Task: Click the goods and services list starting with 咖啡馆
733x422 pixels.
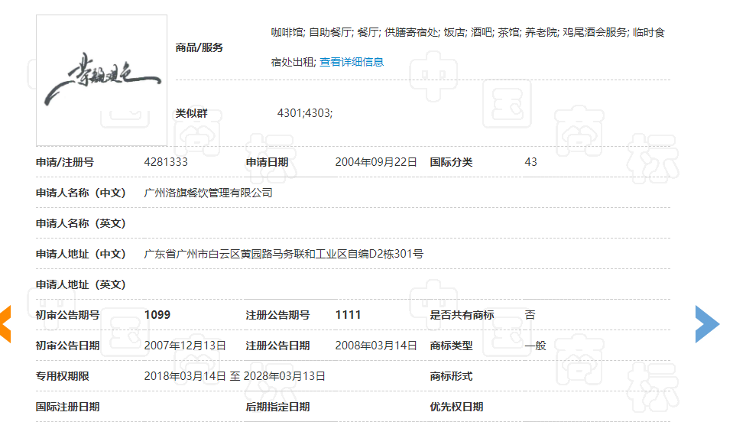Action: [468, 33]
